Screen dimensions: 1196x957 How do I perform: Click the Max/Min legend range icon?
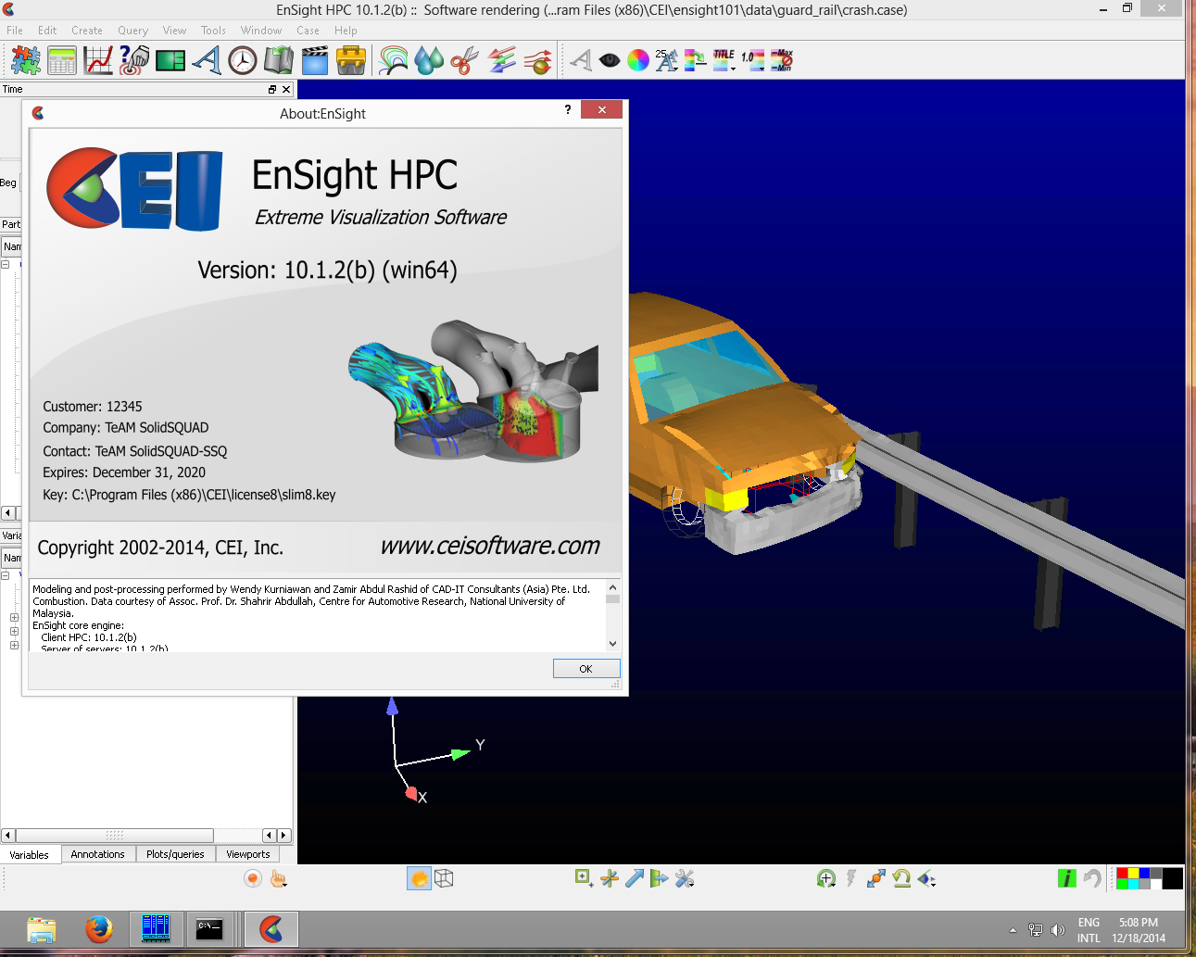point(782,61)
